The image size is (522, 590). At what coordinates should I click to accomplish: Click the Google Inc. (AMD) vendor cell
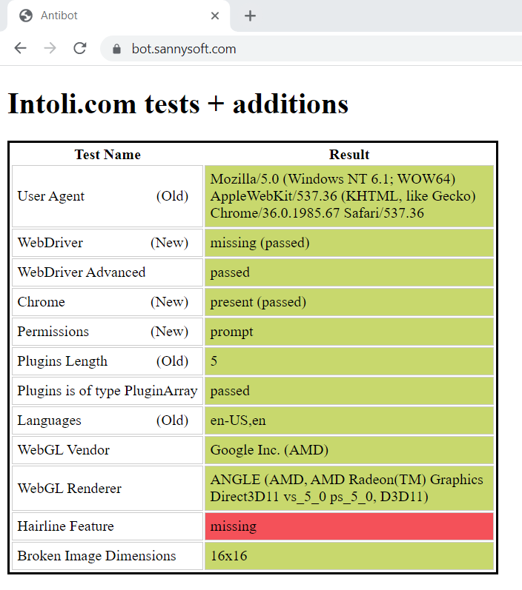click(349, 450)
